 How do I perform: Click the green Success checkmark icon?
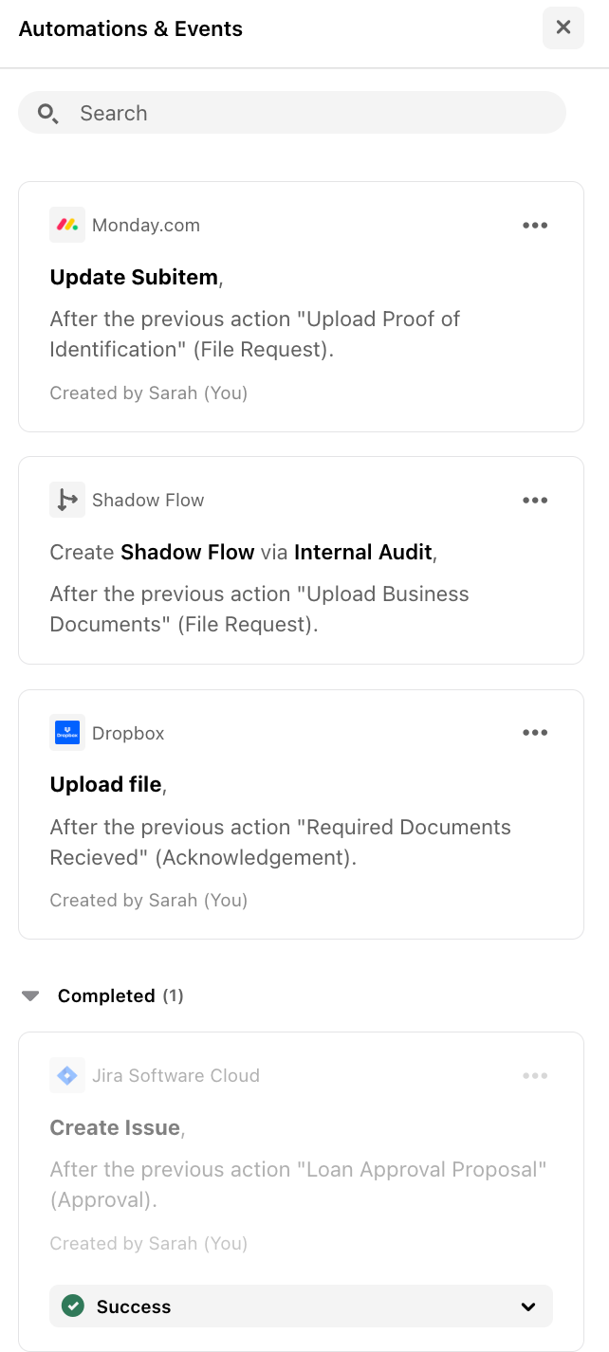pyautogui.click(x=72, y=1306)
